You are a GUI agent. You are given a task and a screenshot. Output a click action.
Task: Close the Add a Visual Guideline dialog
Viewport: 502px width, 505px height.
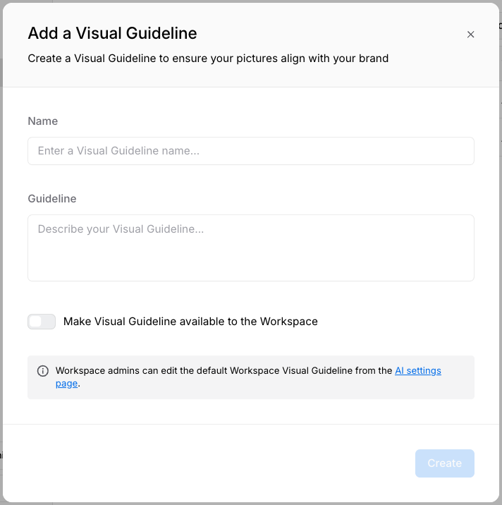pyautogui.click(x=470, y=35)
